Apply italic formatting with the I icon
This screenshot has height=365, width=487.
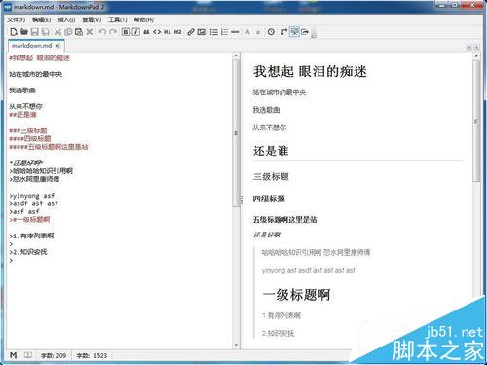tap(136, 32)
